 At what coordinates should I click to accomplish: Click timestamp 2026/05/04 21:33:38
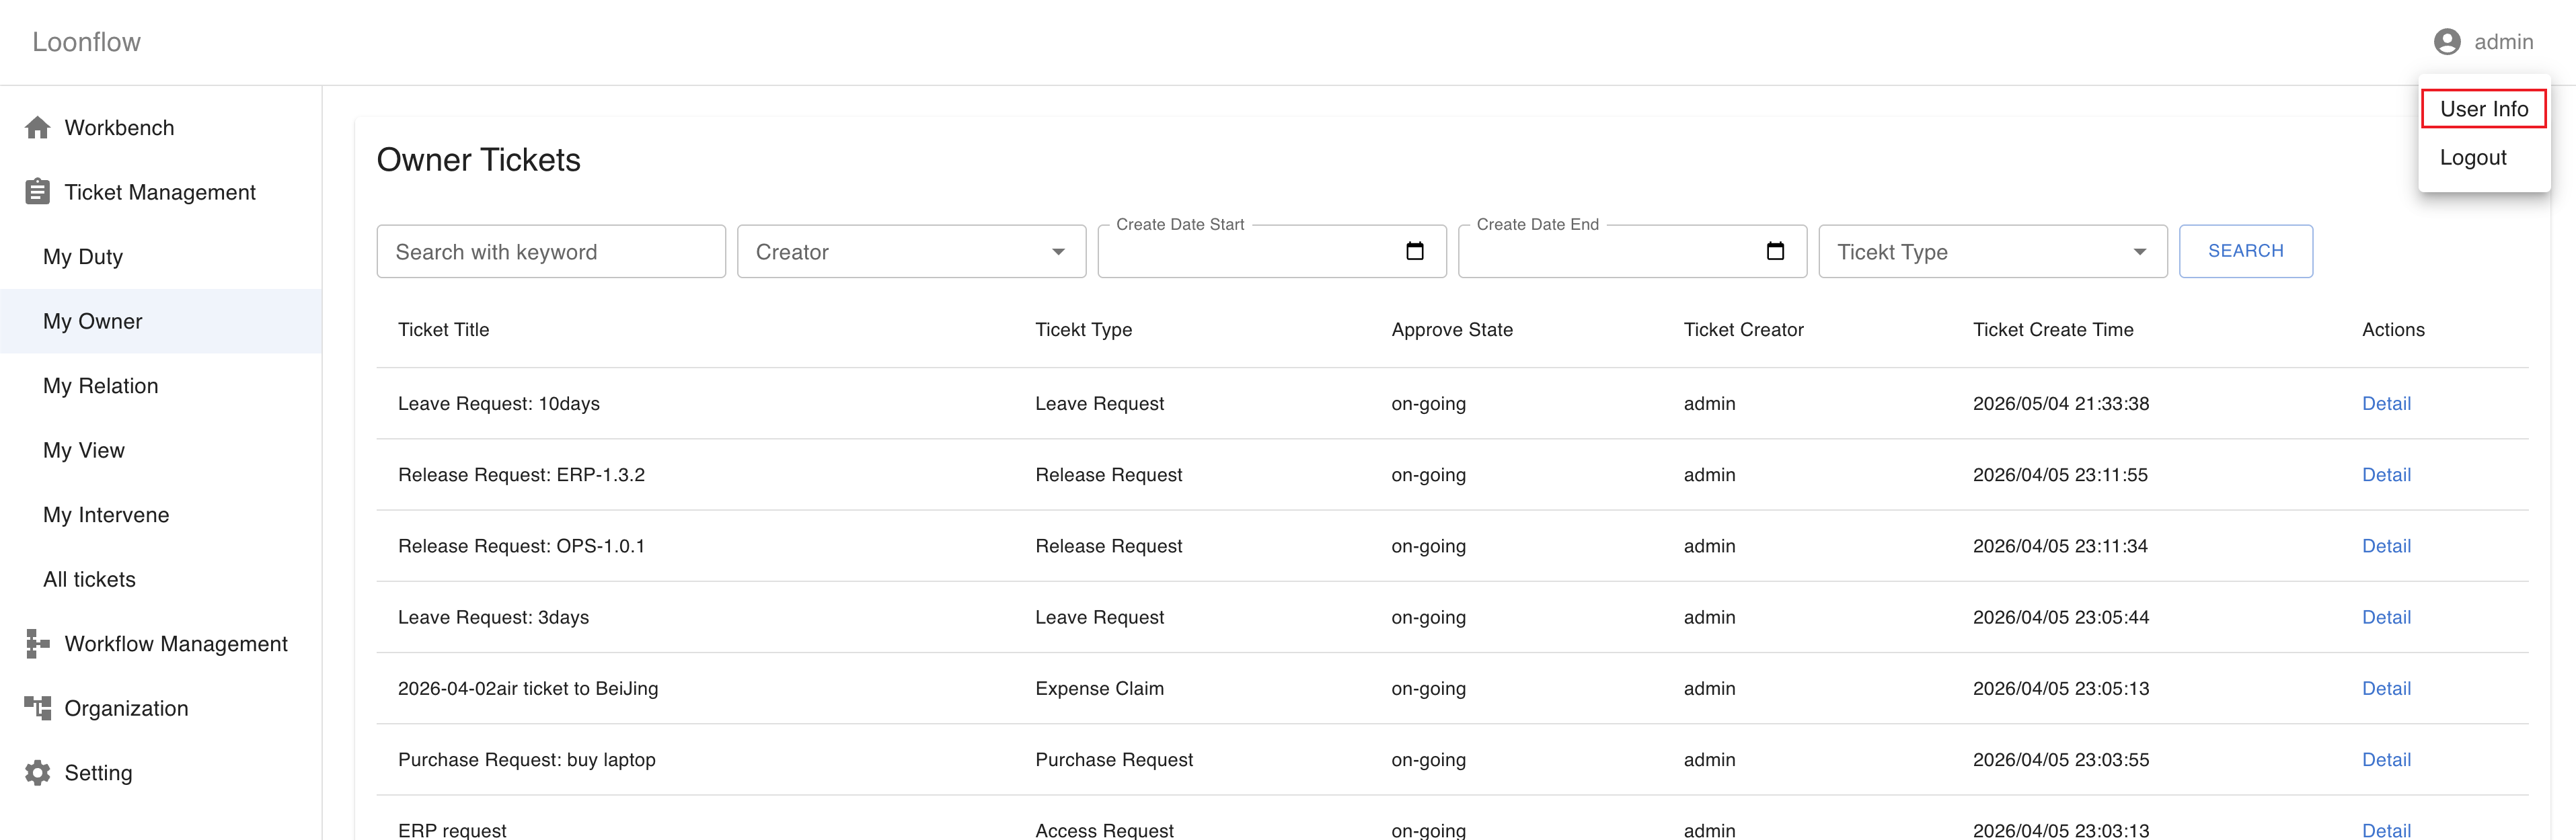[x=2061, y=403]
